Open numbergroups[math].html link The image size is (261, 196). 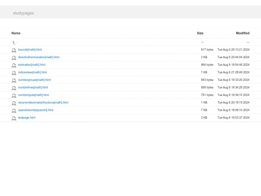tap(34, 80)
